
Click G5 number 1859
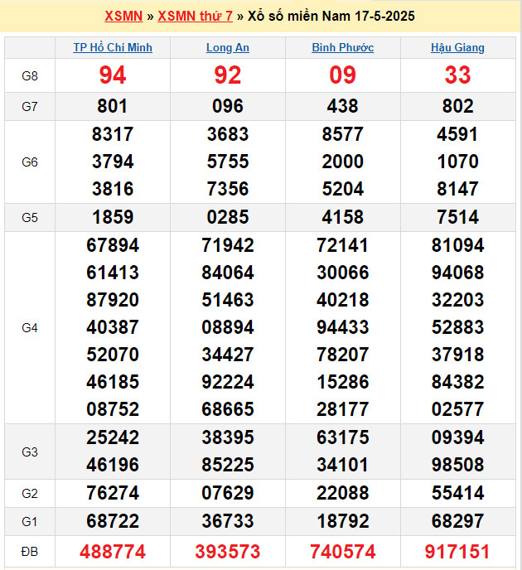pos(113,217)
